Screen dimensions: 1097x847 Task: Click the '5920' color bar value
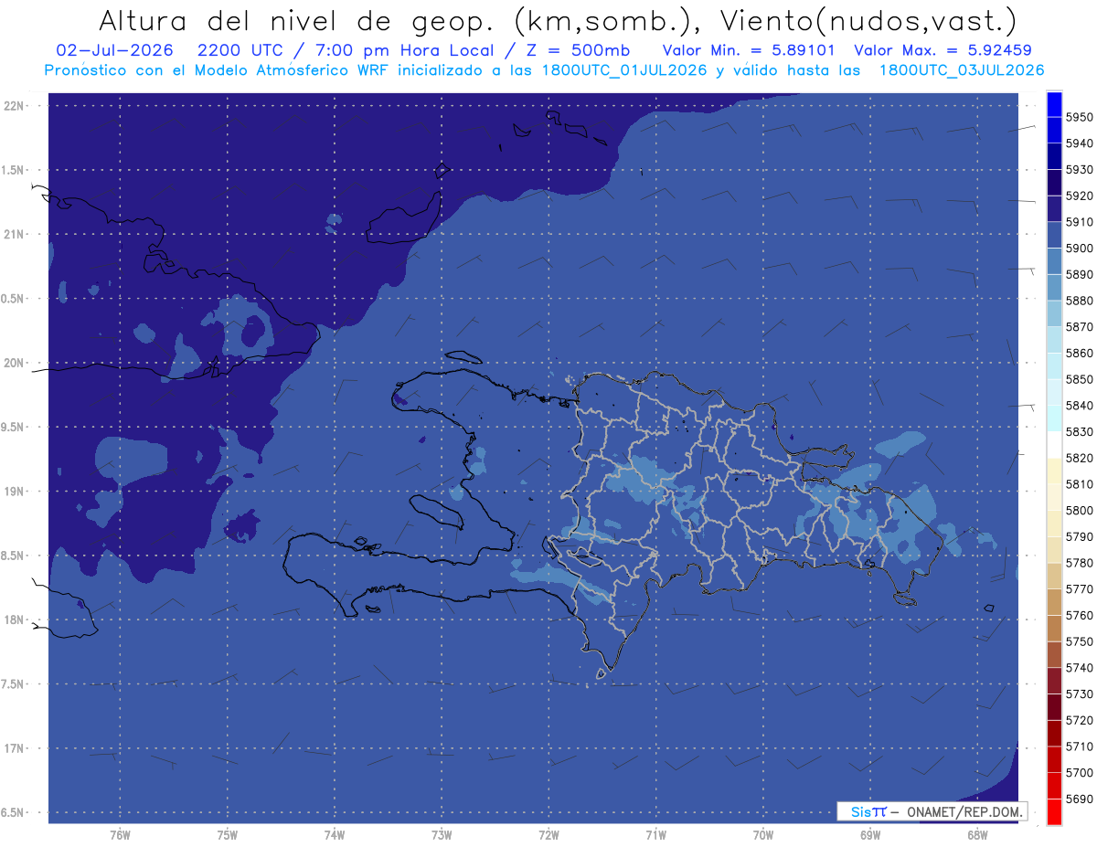[1079, 196]
